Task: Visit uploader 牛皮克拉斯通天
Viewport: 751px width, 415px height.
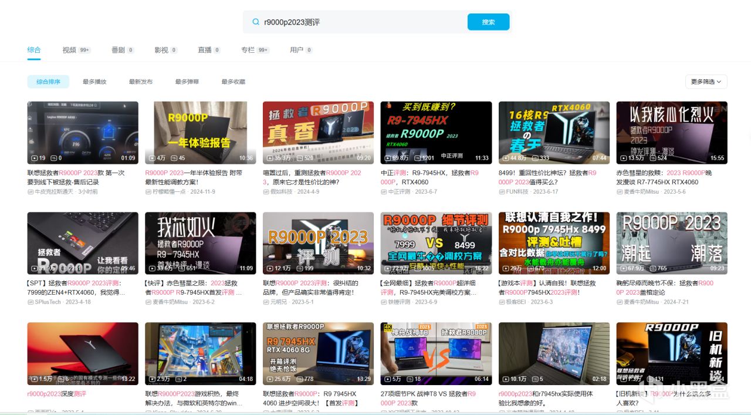Action: point(53,191)
